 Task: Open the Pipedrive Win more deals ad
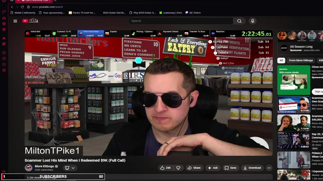click(x=294, y=80)
